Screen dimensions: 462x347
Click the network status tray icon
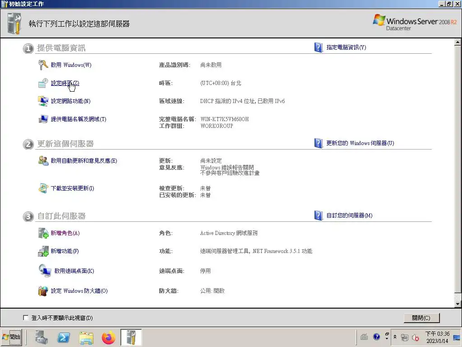click(405, 337)
